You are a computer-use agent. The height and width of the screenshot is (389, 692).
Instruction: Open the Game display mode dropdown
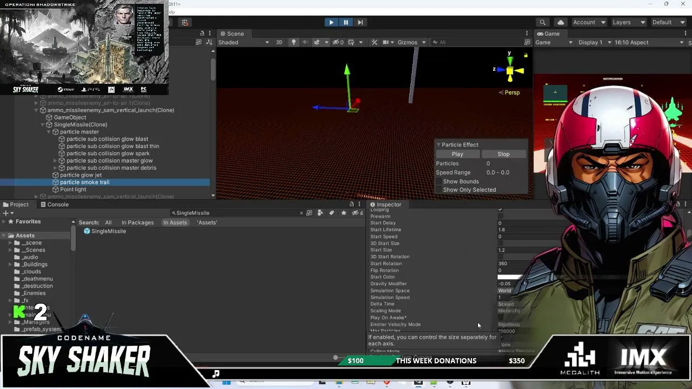tap(554, 42)
